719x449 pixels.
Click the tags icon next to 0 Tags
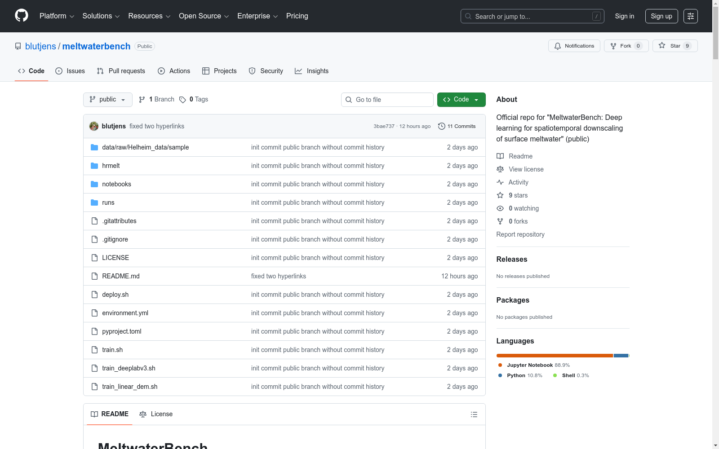tap(182, 100)
